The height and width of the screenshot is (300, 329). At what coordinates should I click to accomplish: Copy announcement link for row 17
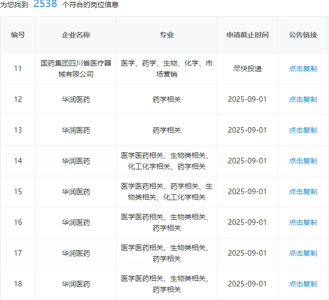pos(303,253)
